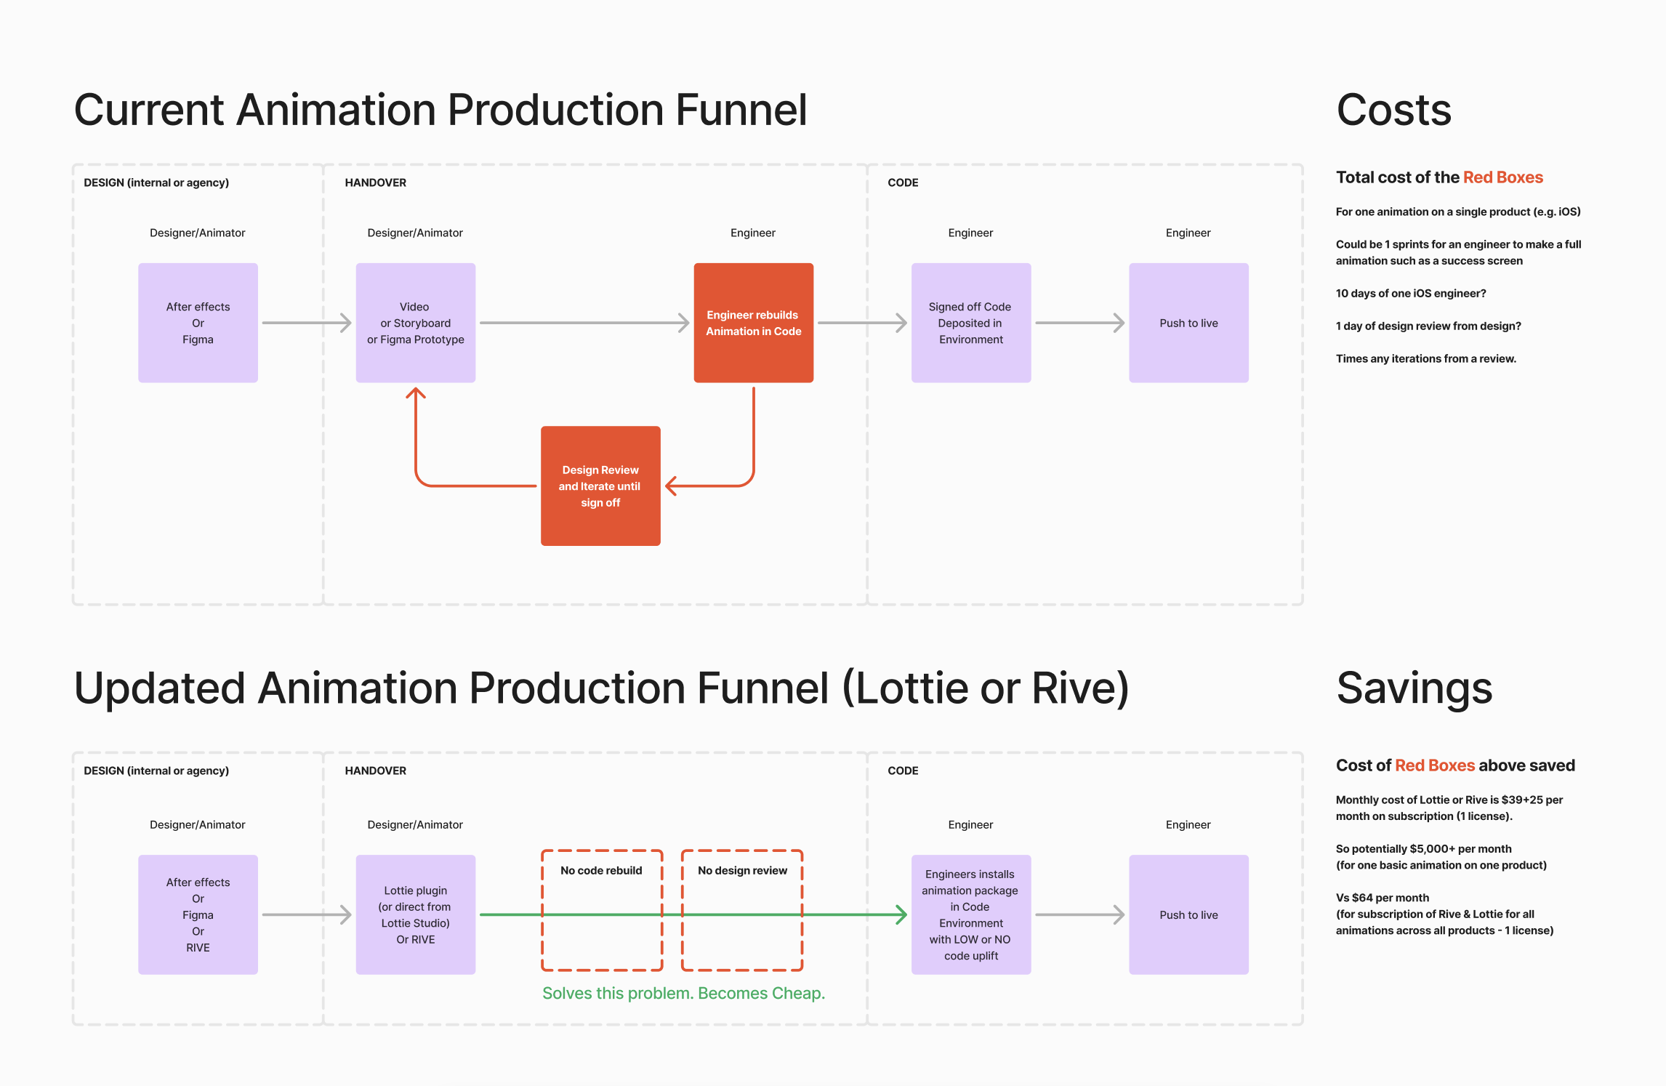Click the top funnel's 'HANDOVER' section label
This screenshot has width=1666, height=1086.
(x=375, y=182)
